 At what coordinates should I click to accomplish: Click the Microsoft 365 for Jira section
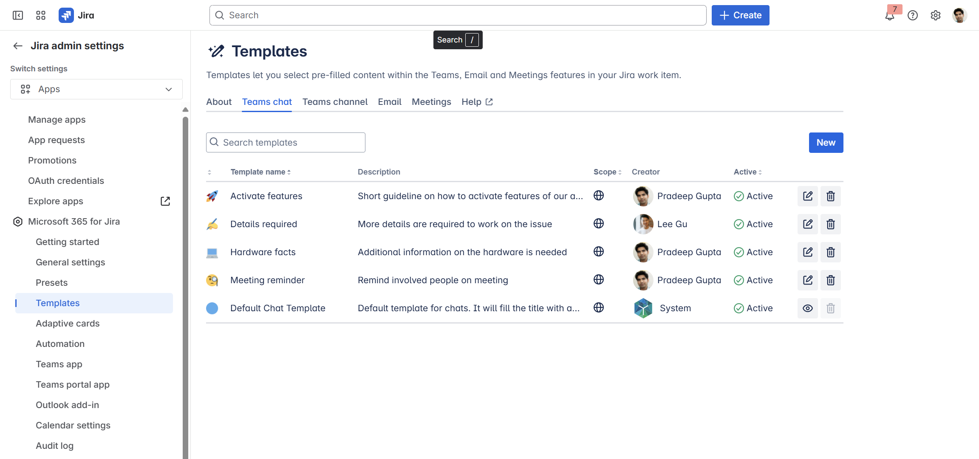(x=74, y=222)
